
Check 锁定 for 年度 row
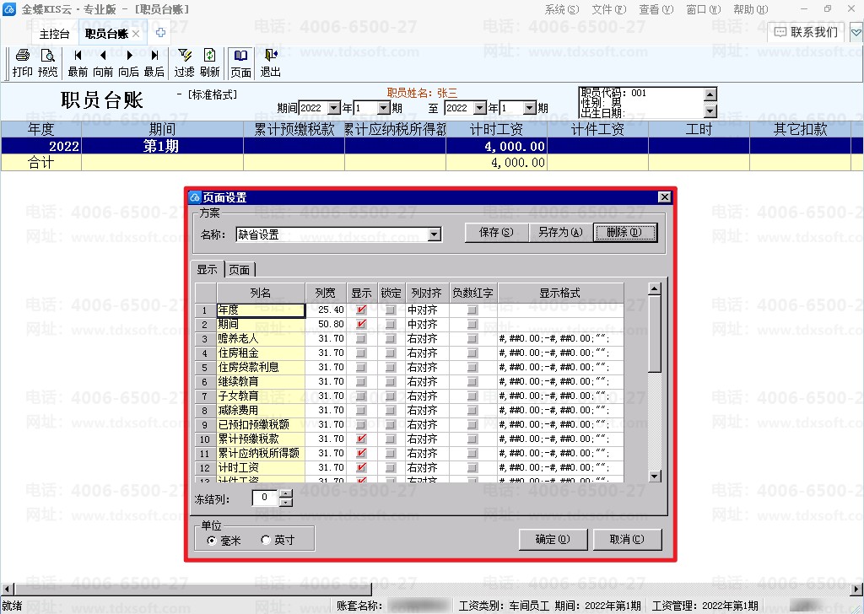point(391,310)
